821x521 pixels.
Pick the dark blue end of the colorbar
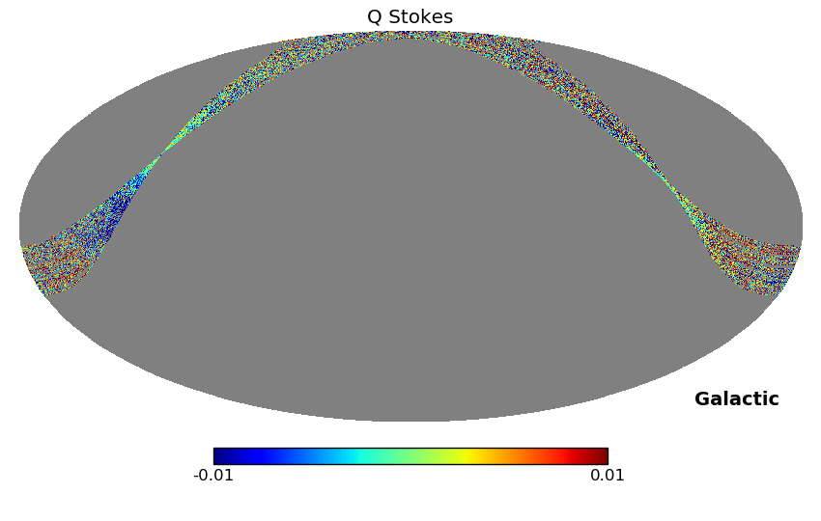220,456
